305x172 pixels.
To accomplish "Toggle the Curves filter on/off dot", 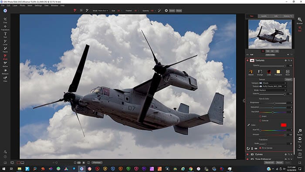I will [247, 154].
